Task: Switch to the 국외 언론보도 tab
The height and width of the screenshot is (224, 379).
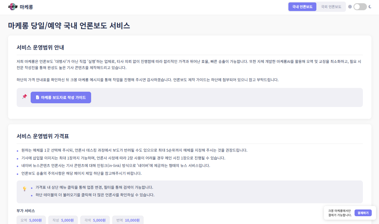Action: [x=331, y=7]
